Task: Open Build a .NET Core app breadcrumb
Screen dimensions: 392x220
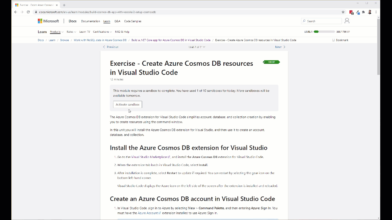Action: pos(171,40)
